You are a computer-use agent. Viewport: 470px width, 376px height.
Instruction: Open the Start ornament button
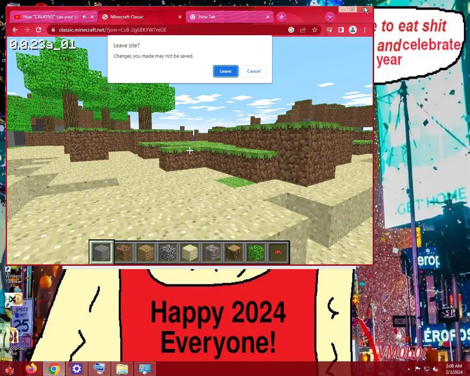coord(10,369)
